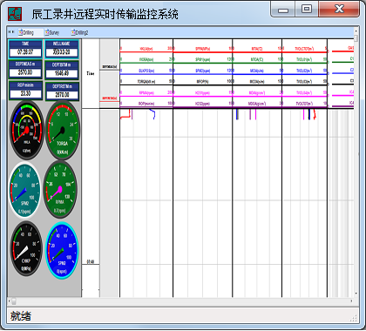The width and height of the screenshot is (366, 331).
Task: Click the tab scroll arrows left of Drilling
Action: (x=11, y=32)
